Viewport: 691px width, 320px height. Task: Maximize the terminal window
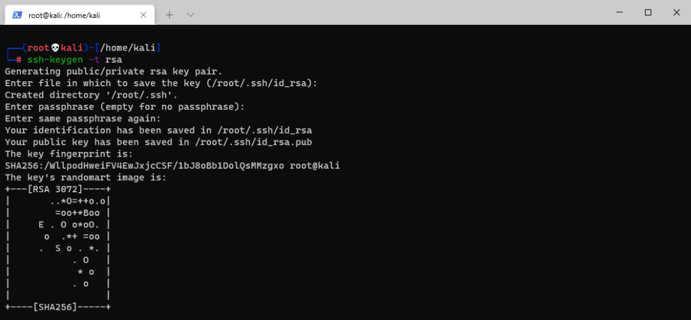(x=647, y=12)
